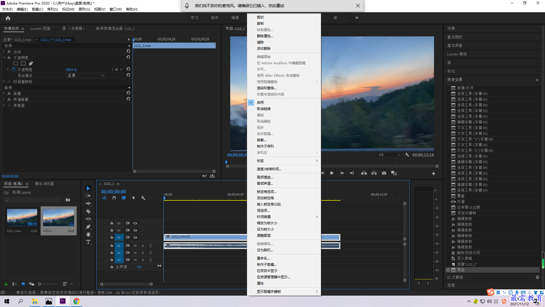Viewport: 545px width, 307px height.
Task: Switch Project panel to icon view
Action: pos(23,284)
